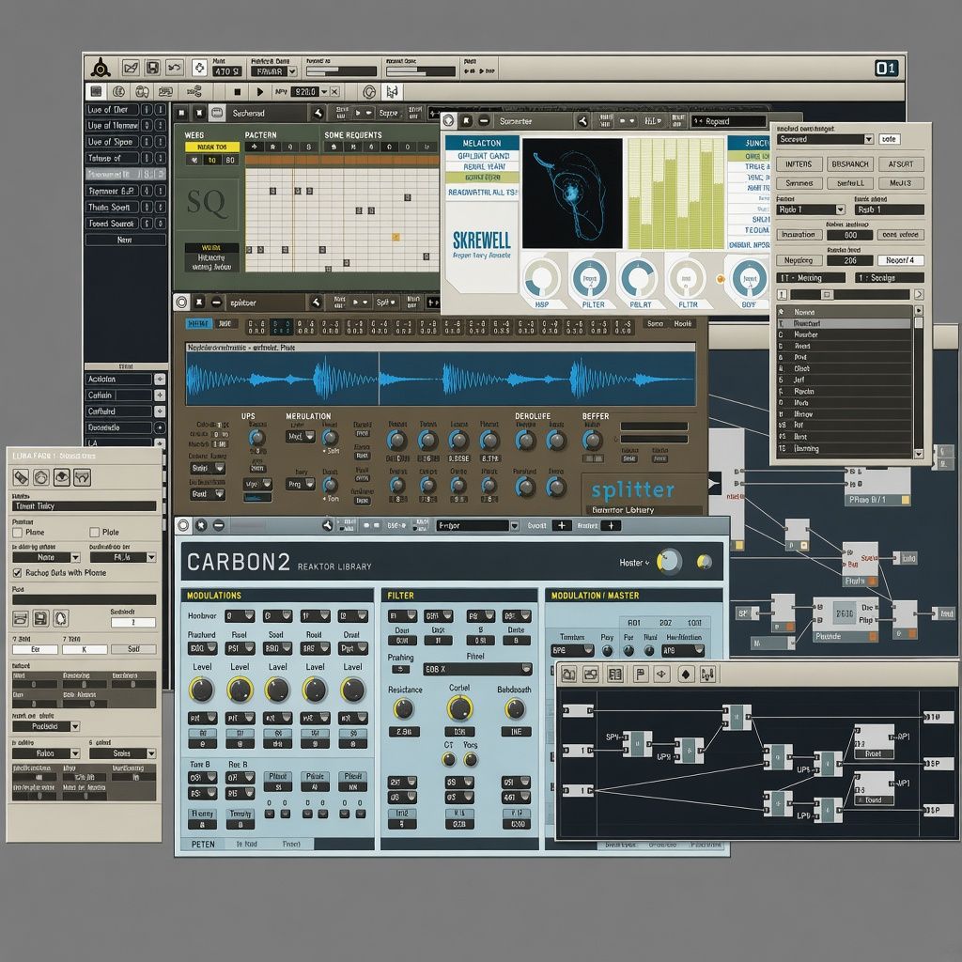962x962 pixels.
Task: Click the play button in the main transport
Action: [259, 92]
